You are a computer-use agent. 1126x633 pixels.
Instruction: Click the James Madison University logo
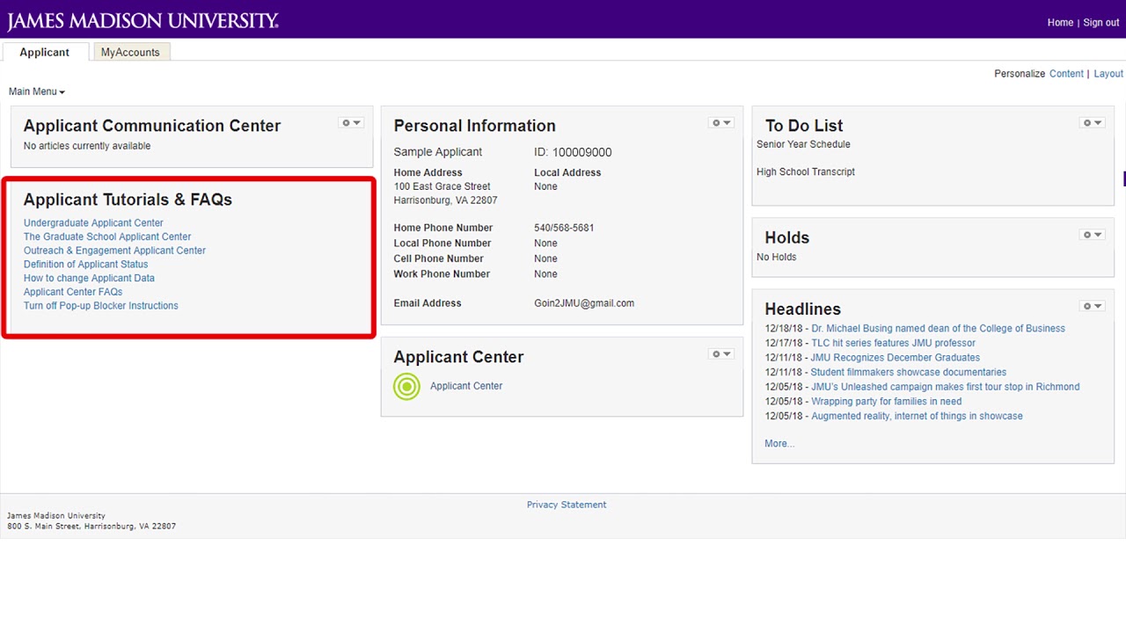pyautogui.click(x=143, y=21)
